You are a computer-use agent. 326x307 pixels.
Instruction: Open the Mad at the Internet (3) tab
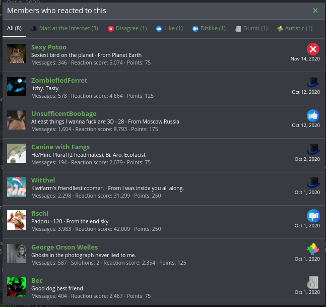64,29
